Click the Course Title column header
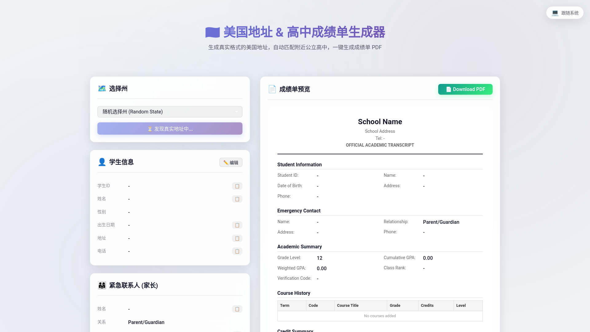The height and width of the screenshot is (332, 590). [360, 306]
